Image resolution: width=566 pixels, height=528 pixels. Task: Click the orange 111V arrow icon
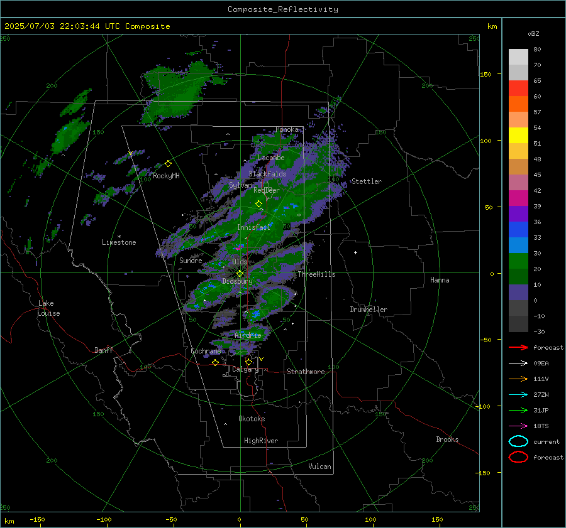click(518, 379)
